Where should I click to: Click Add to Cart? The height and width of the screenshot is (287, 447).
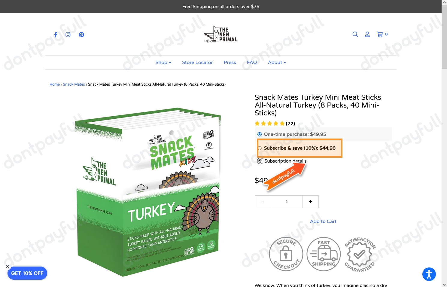(323, 221)
